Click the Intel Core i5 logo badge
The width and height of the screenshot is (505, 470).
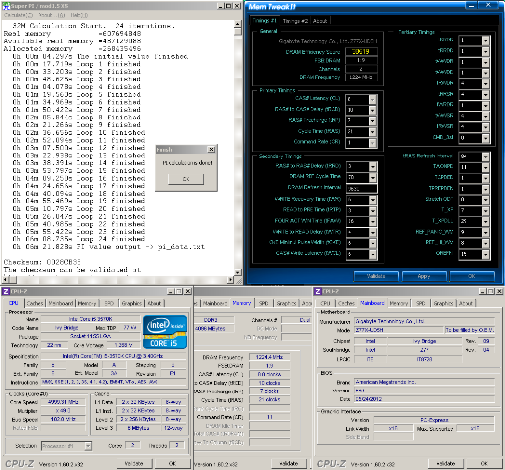[x=165, y=331]
